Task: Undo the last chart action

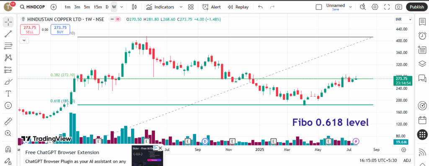Action: [260, 7]
